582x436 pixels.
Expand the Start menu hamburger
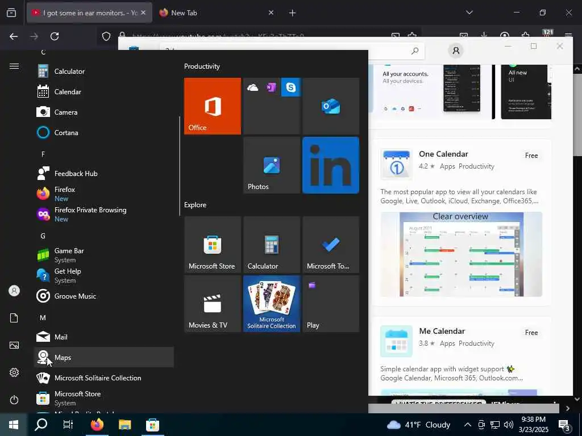[14, 66]
